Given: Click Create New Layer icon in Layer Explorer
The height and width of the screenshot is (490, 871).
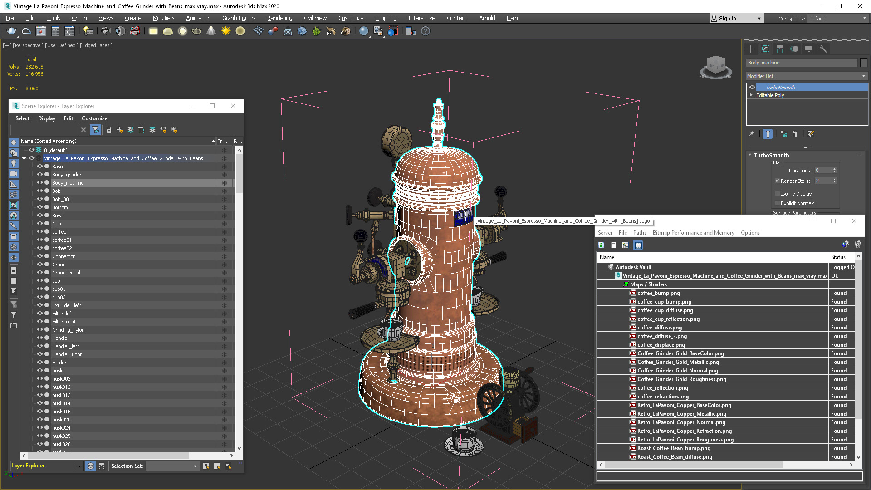Looking at the screenshot, I should 120,130.
